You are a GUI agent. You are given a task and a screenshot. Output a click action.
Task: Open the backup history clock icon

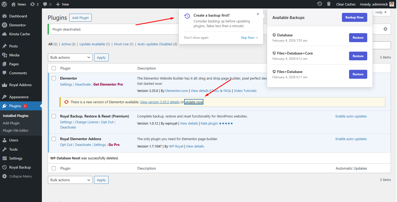pos(319,4)
